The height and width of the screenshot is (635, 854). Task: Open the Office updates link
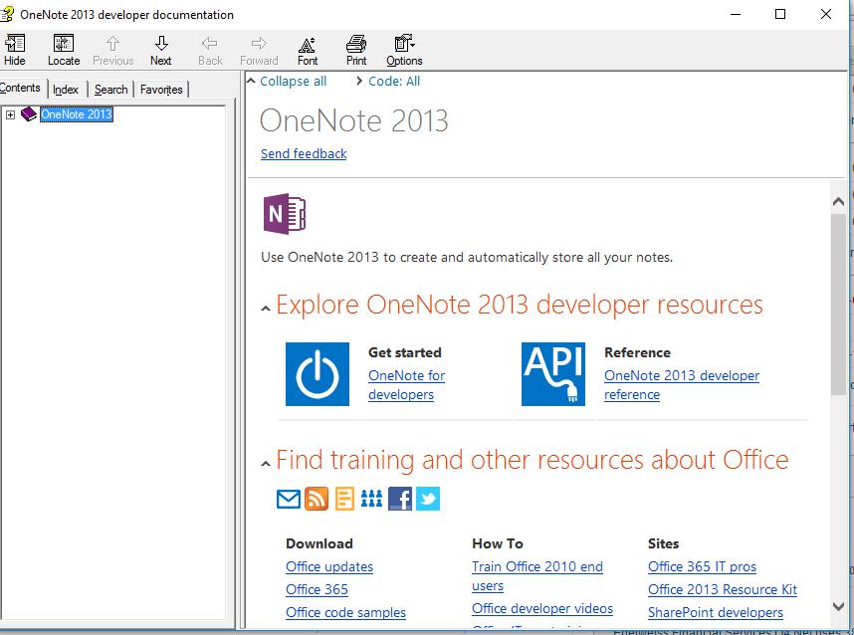329,567
